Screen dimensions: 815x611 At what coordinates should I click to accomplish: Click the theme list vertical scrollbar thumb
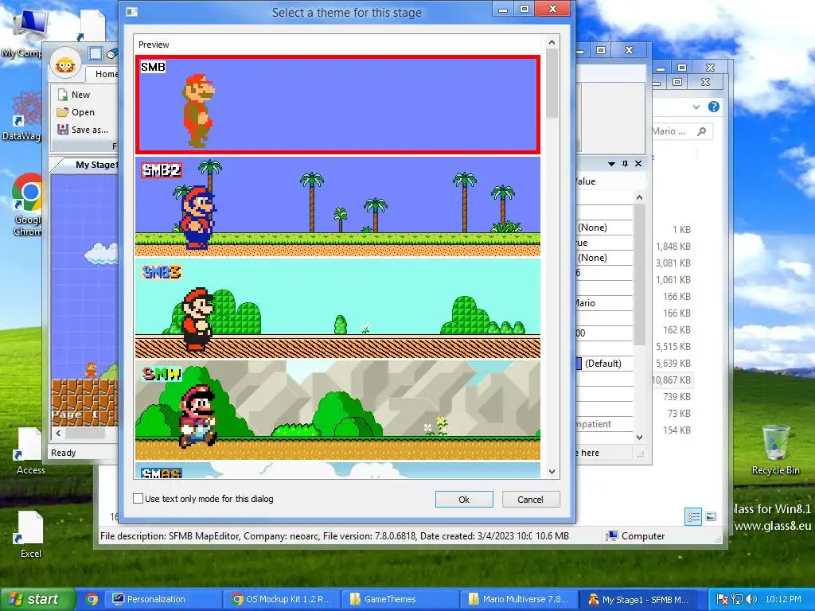pyautogui.click(x=552, y=83)
